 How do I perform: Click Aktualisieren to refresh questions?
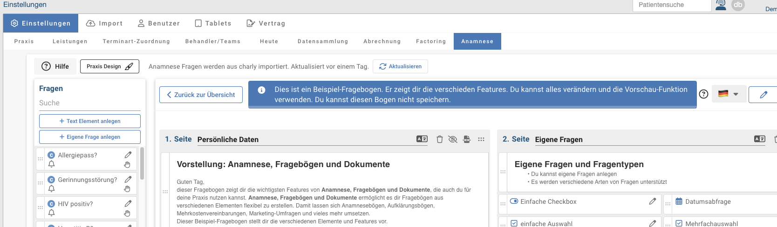click(x=401, y=66)
